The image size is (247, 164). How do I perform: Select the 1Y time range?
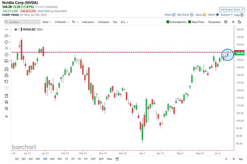[67, 159]
